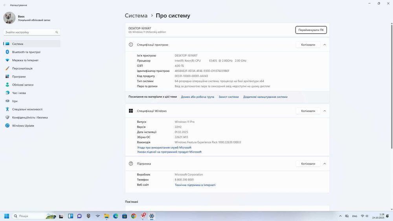Image resolution: width=393 pixels, height=221 pixels.
Task: Open Мережа та Інтернет settings
Action: click(32, 60)
